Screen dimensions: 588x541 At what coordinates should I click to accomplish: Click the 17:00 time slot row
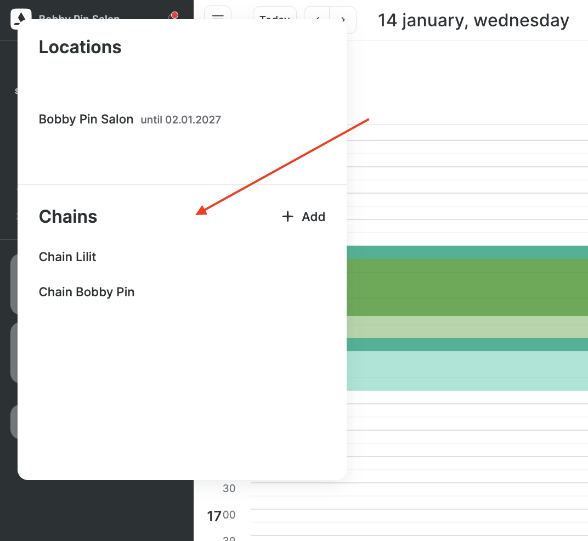(417, 516)
